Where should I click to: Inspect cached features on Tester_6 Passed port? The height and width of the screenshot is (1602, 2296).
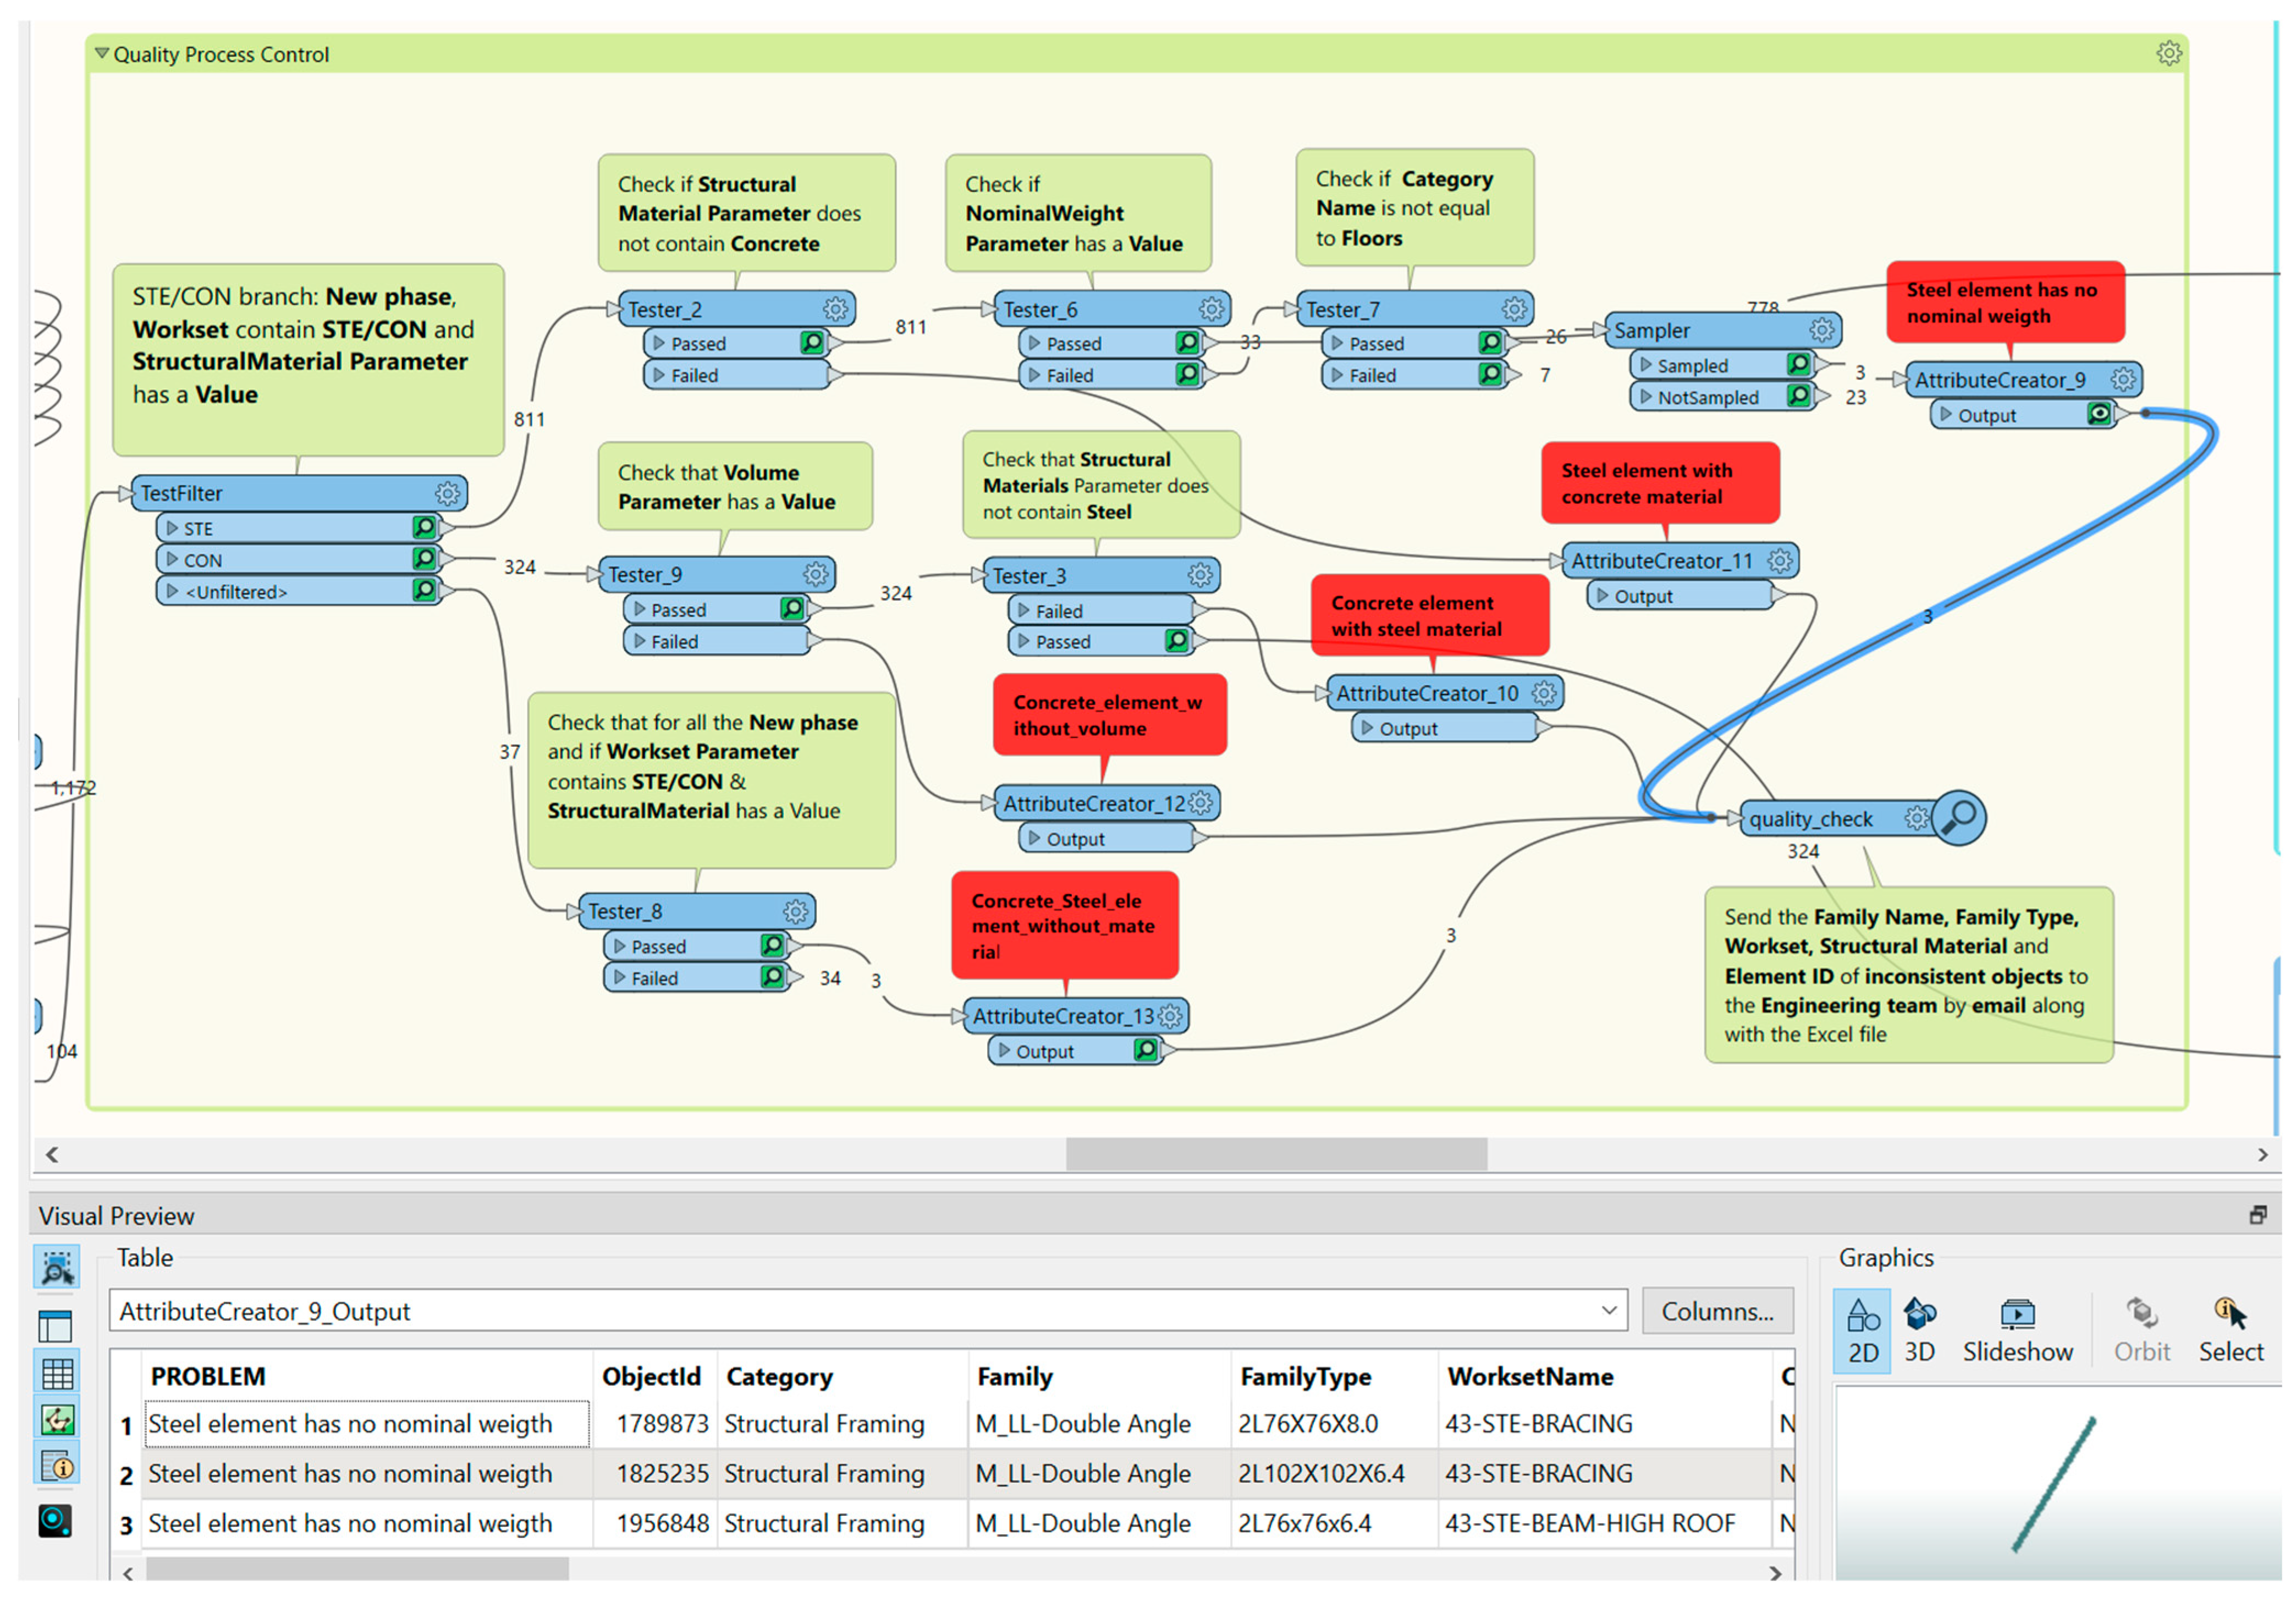(x=1187, y=343)
